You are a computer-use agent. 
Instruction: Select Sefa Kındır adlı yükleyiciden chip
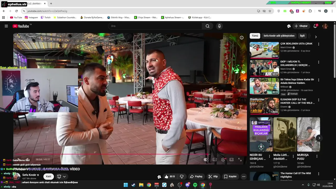[x=279, y=36]
